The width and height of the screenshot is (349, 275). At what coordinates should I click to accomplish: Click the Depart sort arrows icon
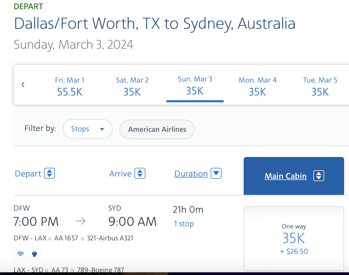coord(49,173)
